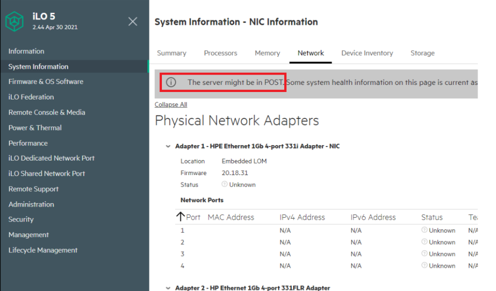This screenshot has height=291, width=496.
Task: Click port 2 status unknown icon
Action: [x=424, y=242]
